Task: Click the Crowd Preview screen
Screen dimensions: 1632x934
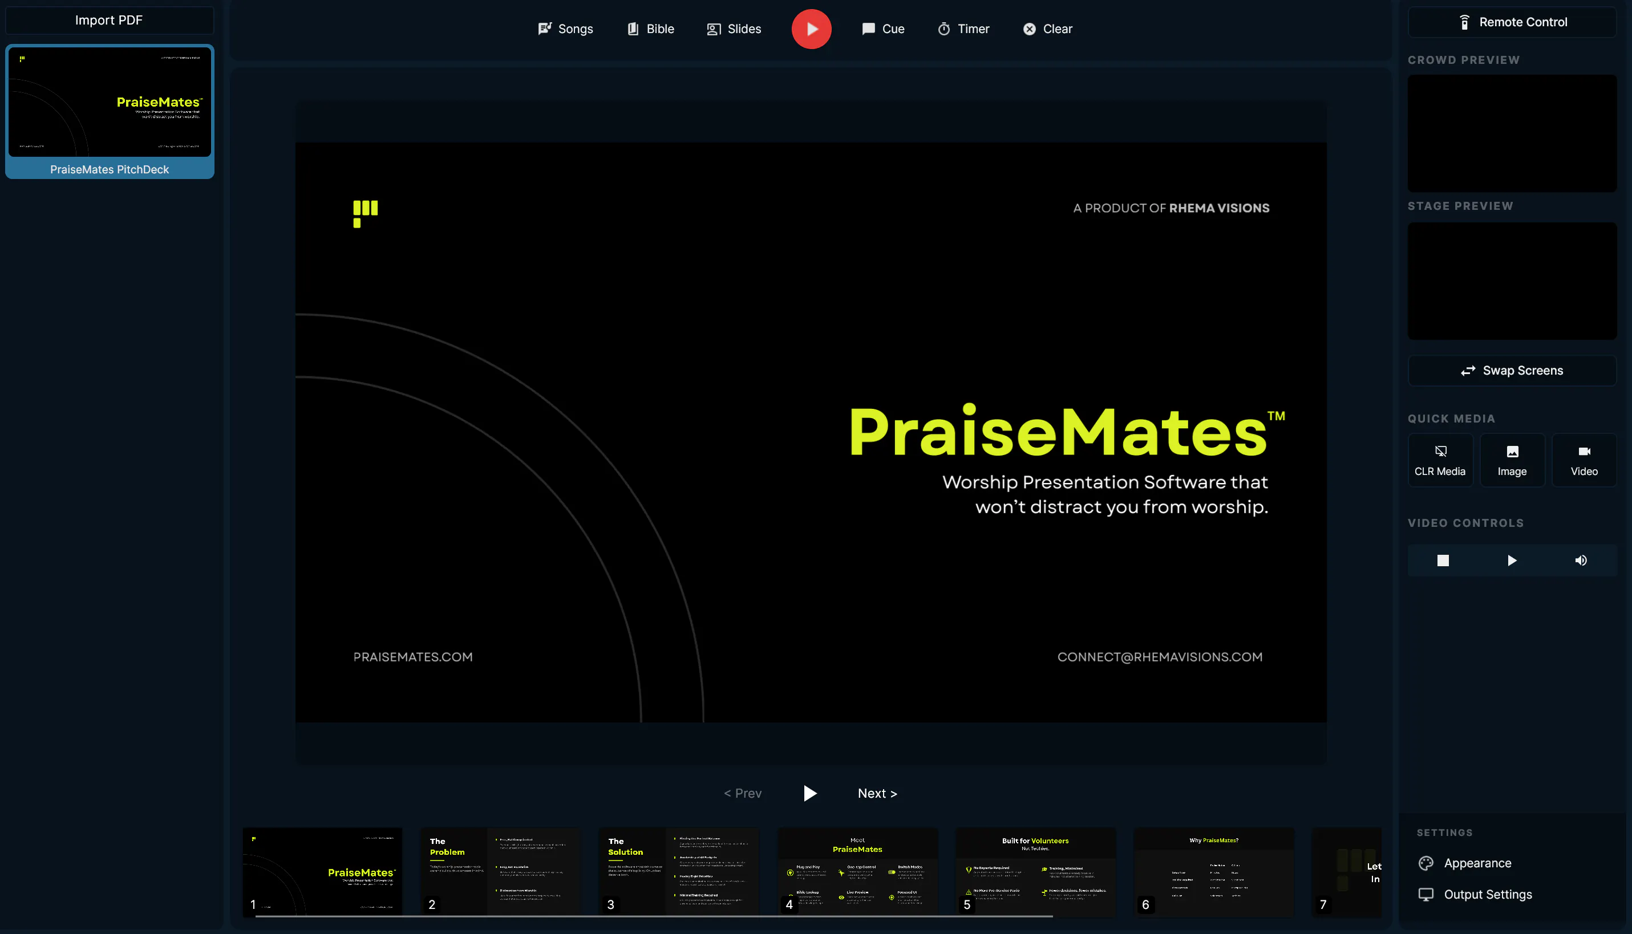Action: [1511, 133]
